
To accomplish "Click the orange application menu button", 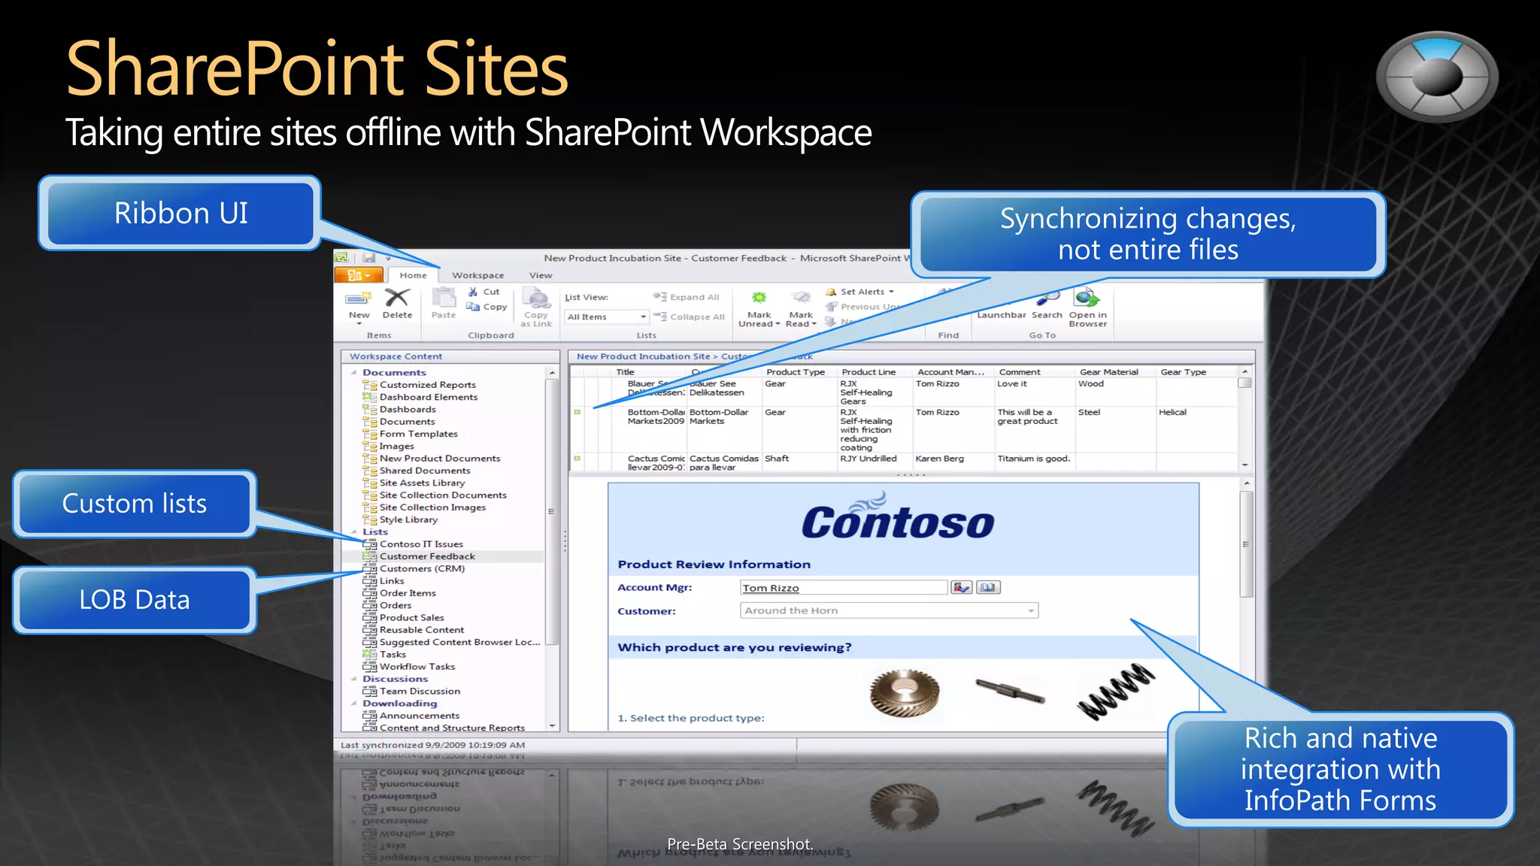I will tap(359, 275).
